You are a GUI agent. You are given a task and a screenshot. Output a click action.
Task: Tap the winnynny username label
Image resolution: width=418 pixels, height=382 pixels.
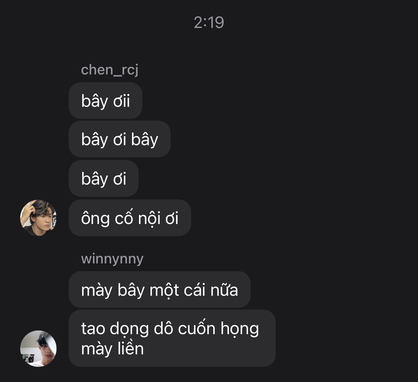tap(112, 259)
